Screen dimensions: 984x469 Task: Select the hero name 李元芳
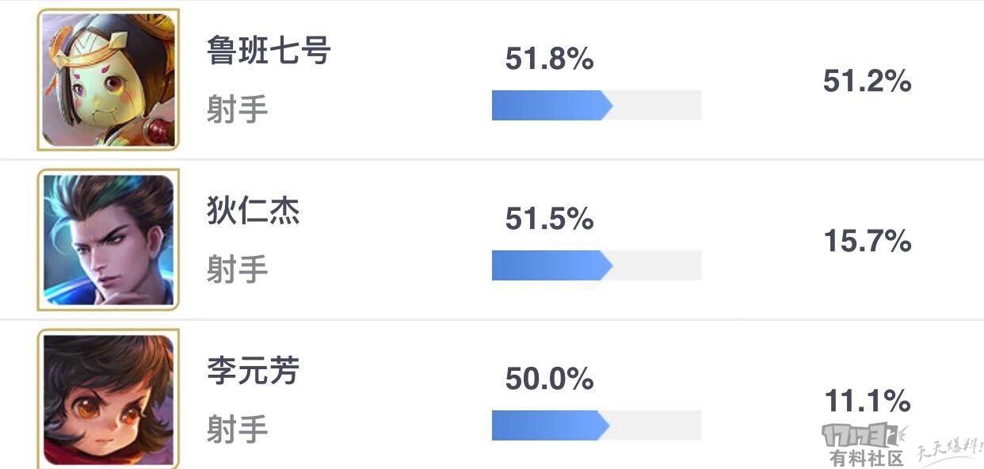(x=253, y=371)
